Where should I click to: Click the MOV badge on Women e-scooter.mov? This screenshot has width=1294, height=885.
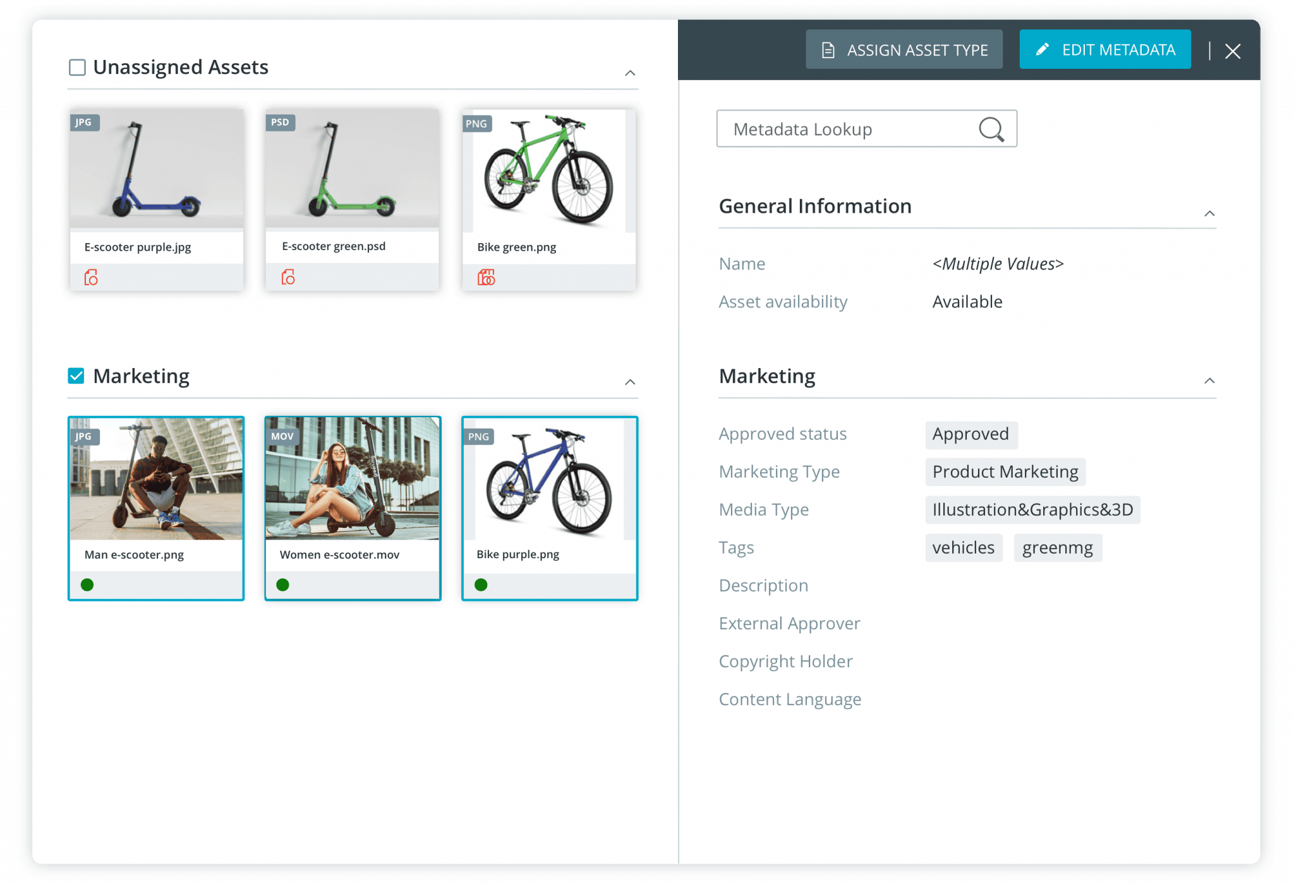282,436
